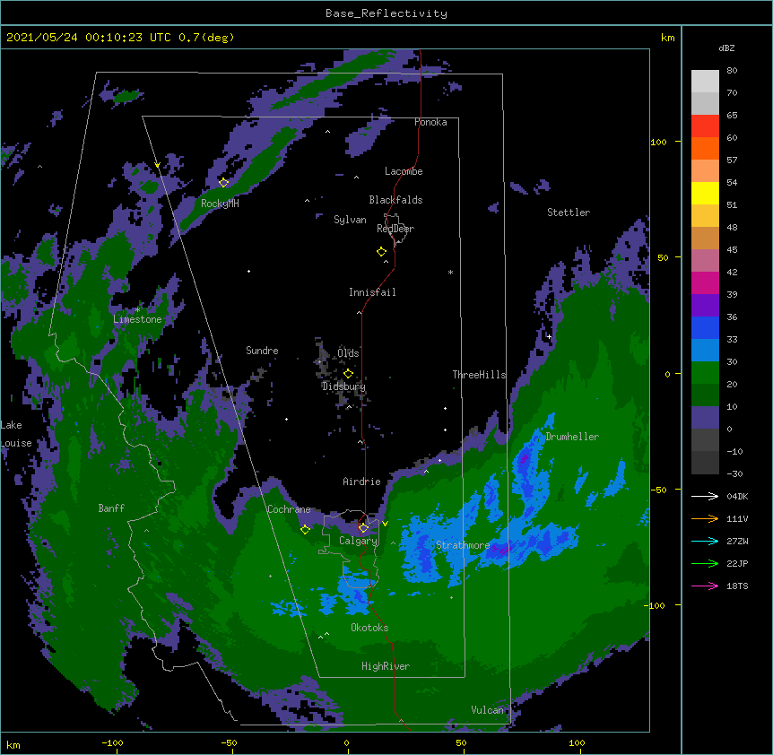Click the Ponoka city label
Viewport: 773px width, 755px height.
pyautogui.click(x=430, y=122)
